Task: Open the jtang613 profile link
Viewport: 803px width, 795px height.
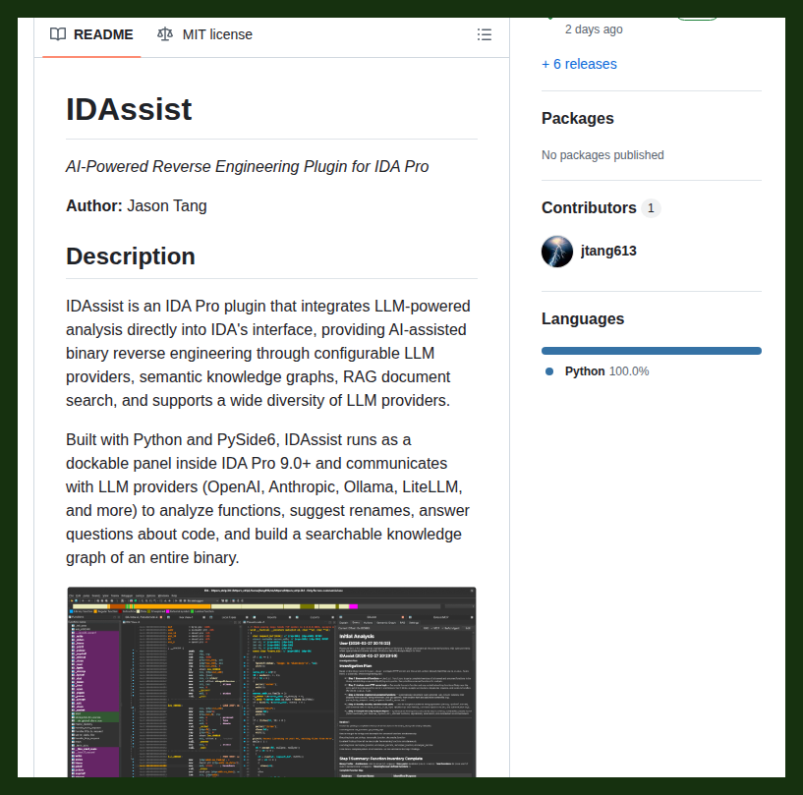Action: pyautogui.click(x=608, y=252)
